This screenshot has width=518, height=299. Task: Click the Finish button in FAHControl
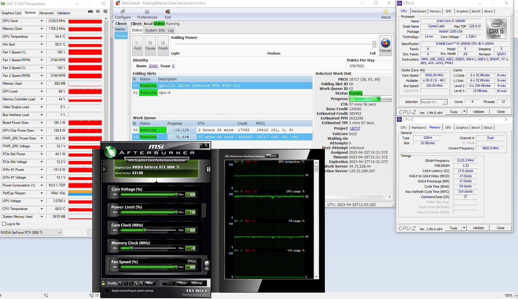tap(163, 45)
